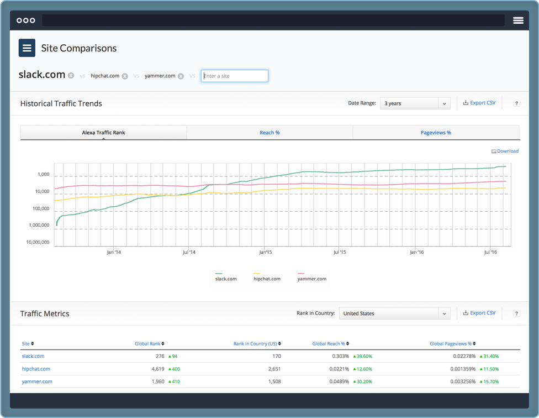Remove hipchat.com from comparison
Viewport: 539px width, 418px height.
pos(125,76)
